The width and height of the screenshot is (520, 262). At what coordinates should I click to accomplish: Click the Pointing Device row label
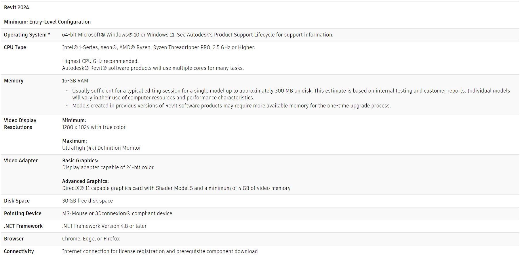click(x=23, y=213)
